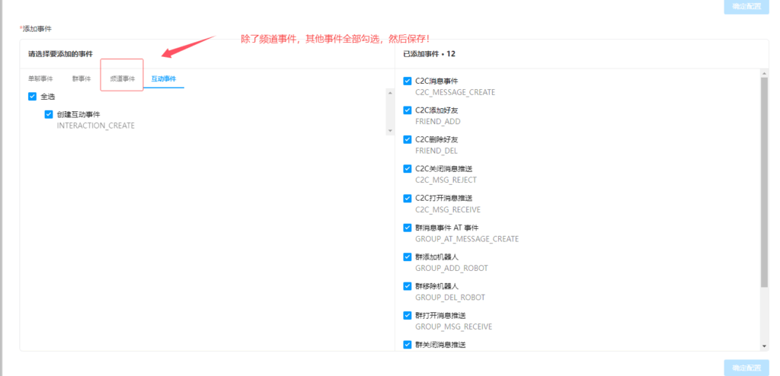This screenshot has height=376, width=780.
Task: Toggle C2C关闭消息推送 checkbox
Action: 408,169
